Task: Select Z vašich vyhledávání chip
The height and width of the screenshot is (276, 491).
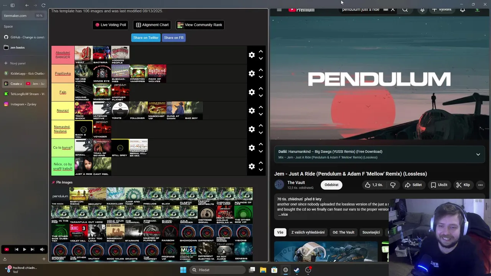Action: pyautogui.click(x=308, y=232)
